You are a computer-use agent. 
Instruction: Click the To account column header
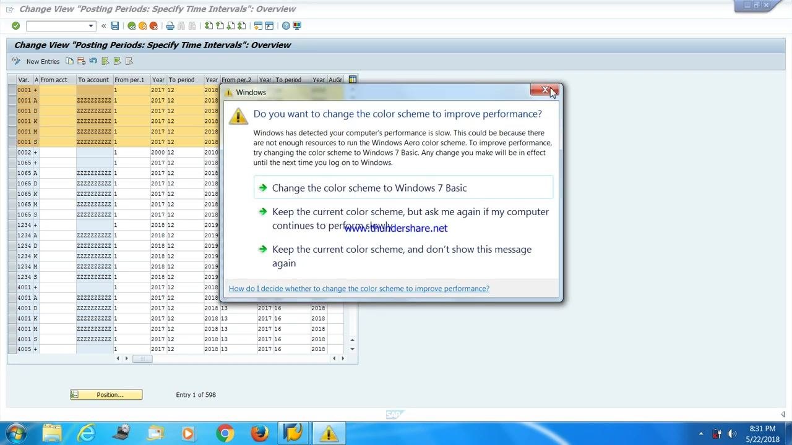click(x=94, y=80)
